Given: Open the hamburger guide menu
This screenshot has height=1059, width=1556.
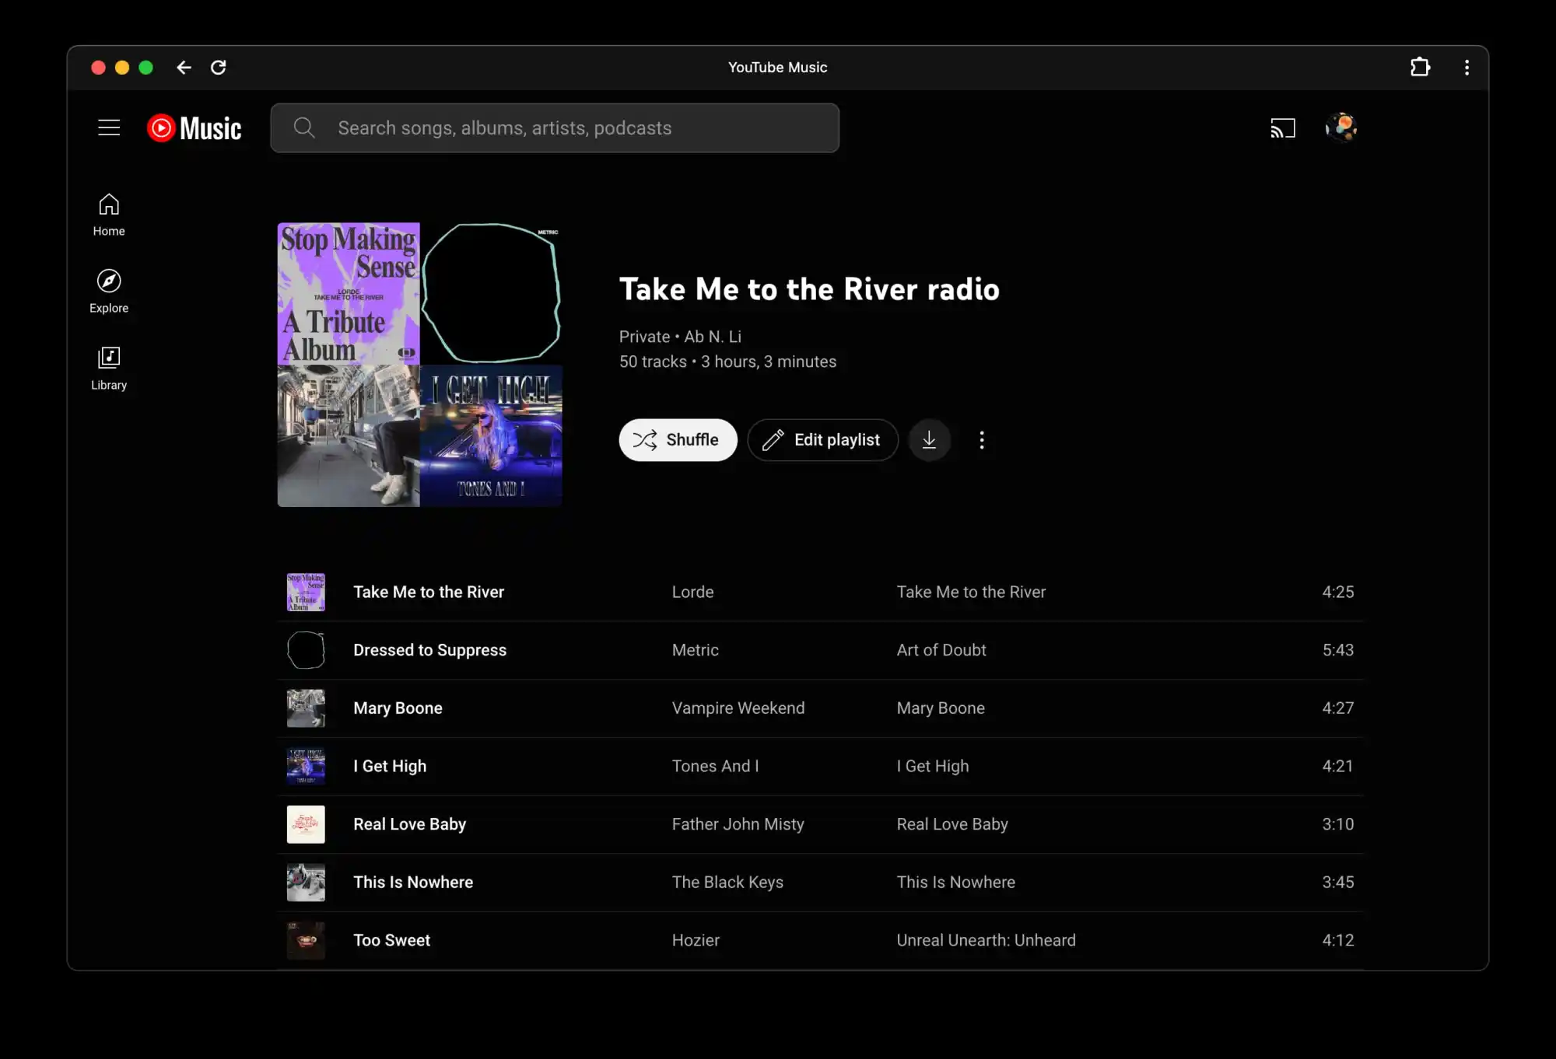Looking at the screenshot, I should (x=109, y=128).
